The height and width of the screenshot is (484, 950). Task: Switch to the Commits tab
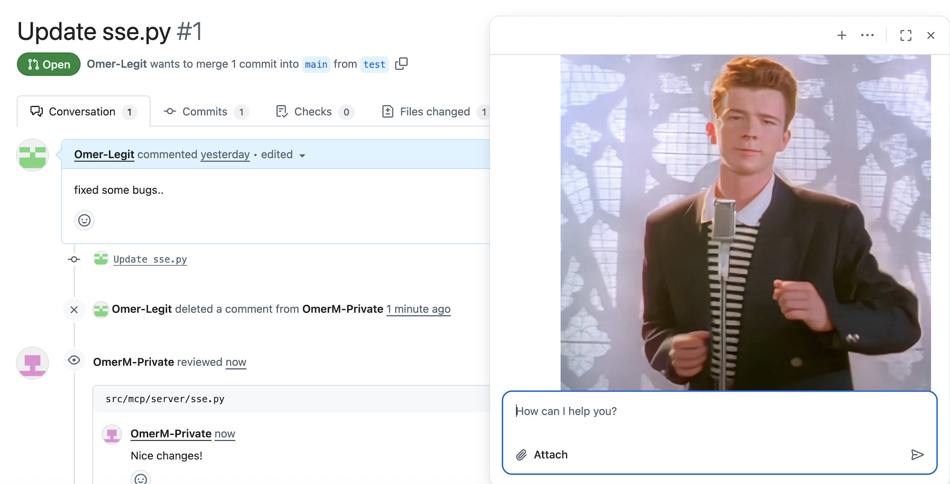click(x=204, y=111)
